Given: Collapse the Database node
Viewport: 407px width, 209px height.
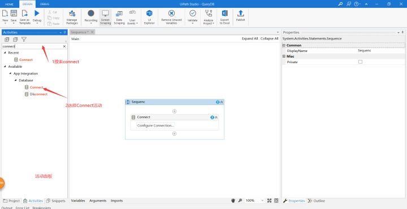Looking at the screenshot, I should 16,80.
